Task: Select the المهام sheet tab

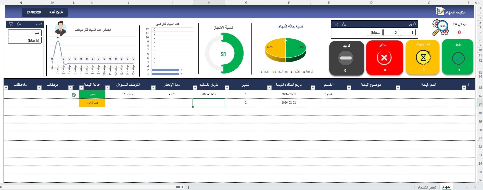Action: click(447, 187)
